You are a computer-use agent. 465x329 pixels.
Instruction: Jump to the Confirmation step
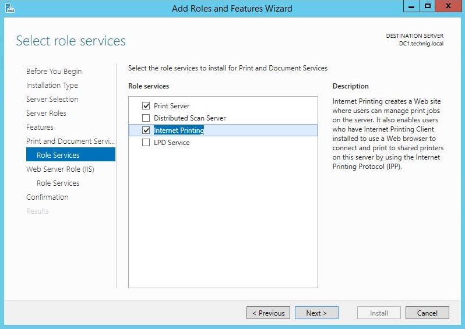(x=47, y=197)
